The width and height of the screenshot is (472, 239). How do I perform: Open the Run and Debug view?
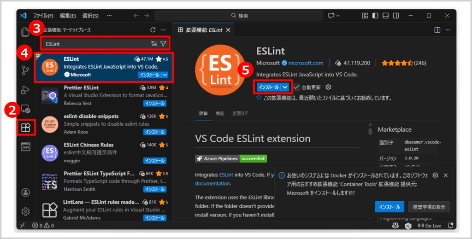25,90
